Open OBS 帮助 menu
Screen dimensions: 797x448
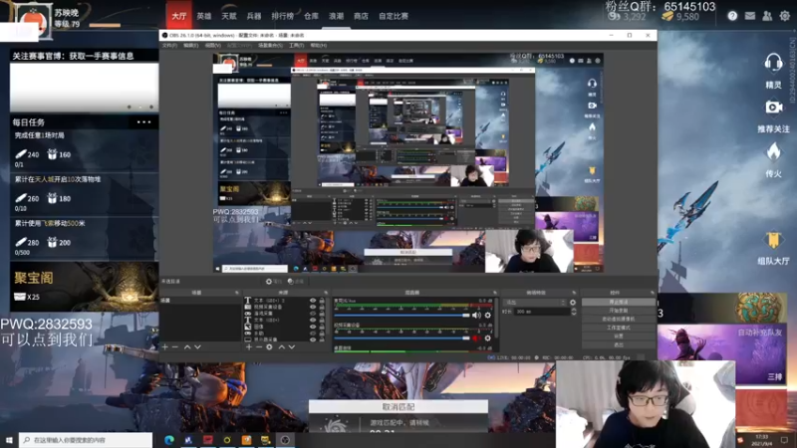tap(318, 45)
